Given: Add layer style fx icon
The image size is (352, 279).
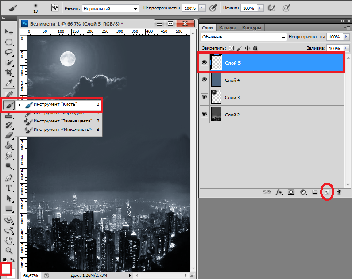Looking at the screenshot, I should pyautogui.click(x=279, y=192).
